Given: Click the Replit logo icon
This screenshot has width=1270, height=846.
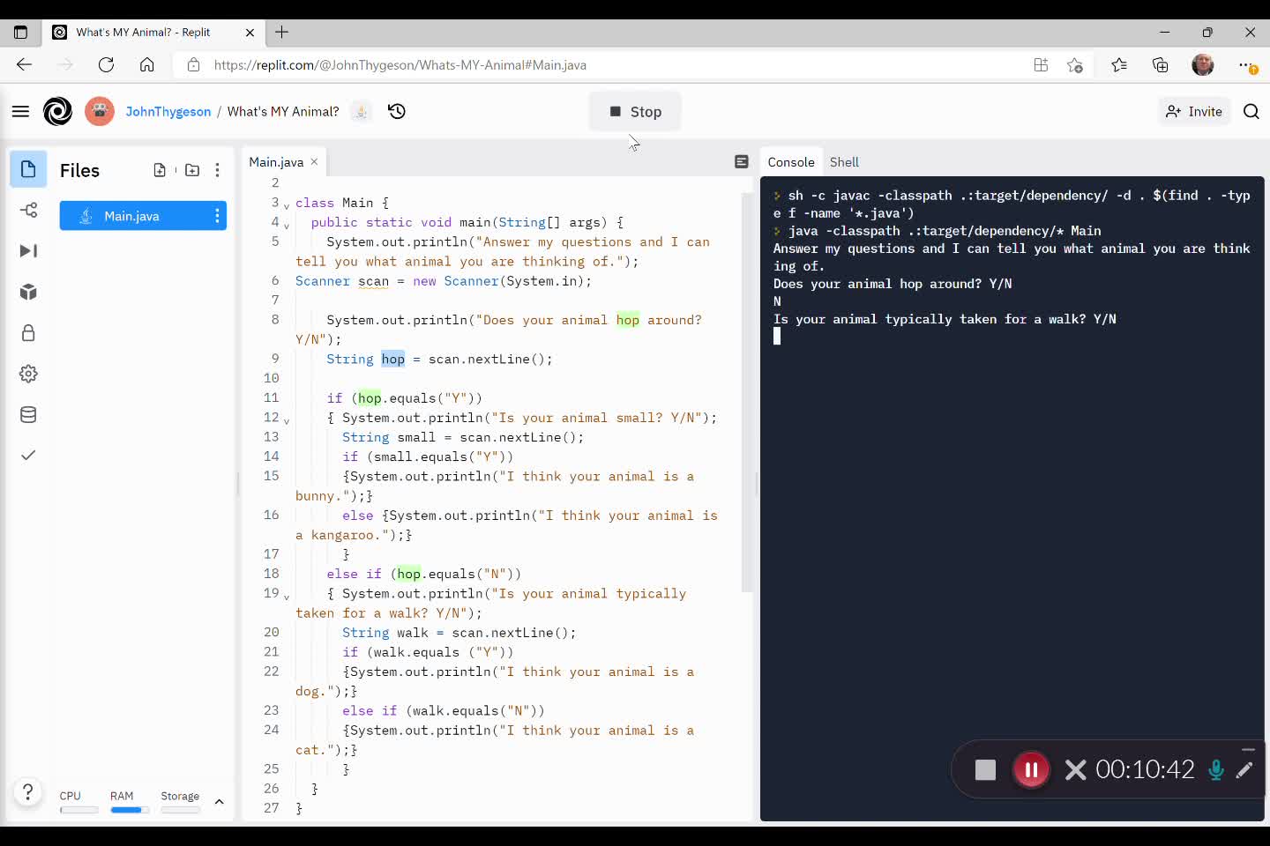Looking at the screenshot, I should (57, 111).
